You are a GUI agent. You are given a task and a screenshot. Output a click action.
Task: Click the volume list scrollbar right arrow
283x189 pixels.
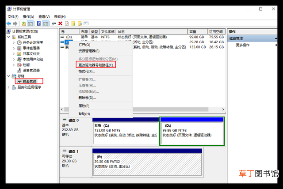pyautogui.click(x=223, y=110)
